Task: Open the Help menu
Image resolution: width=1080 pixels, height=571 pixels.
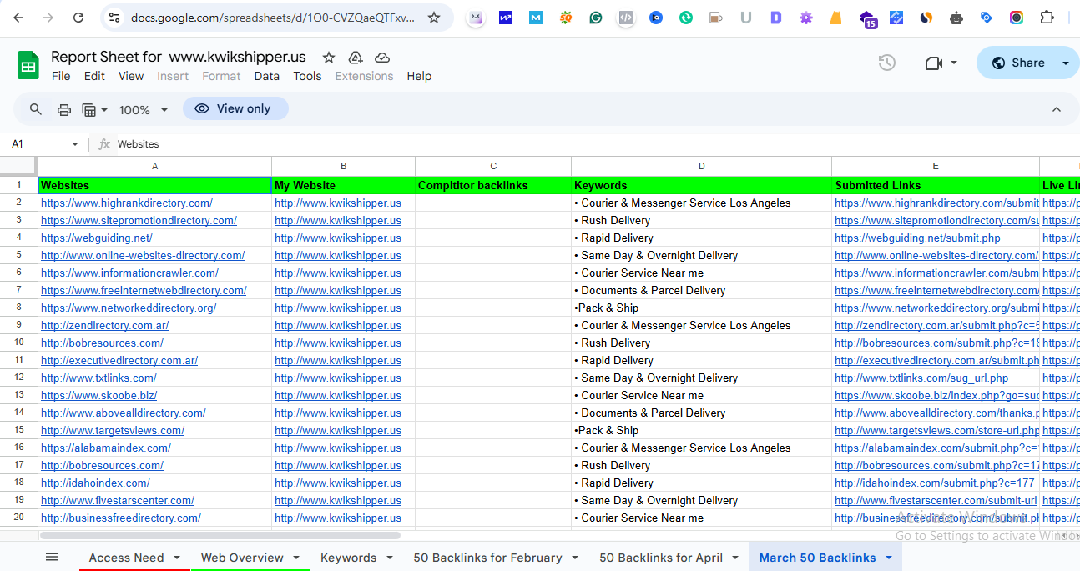Action: click(x=419, y=76)
